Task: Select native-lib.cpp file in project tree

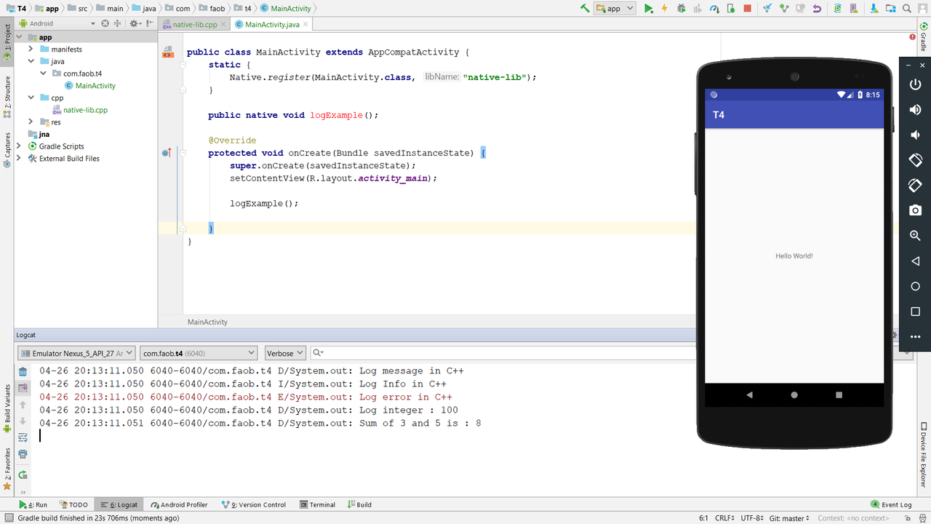Action: click(85, 110)
